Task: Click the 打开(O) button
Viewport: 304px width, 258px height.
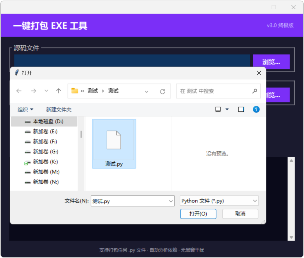Action: pos(198,214)
